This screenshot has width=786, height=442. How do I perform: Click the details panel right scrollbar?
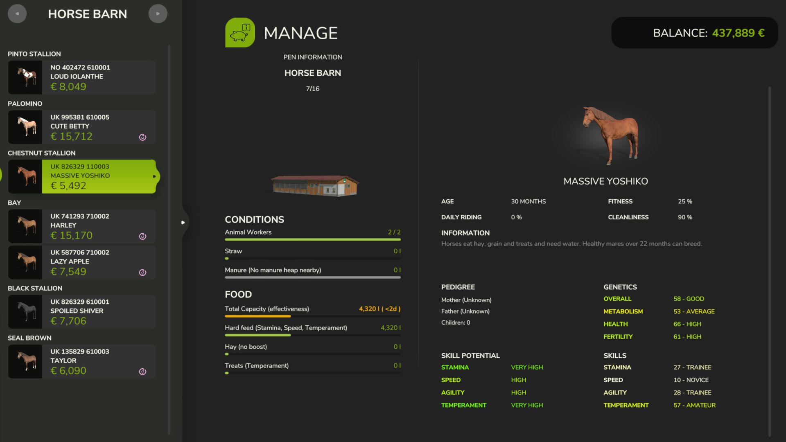[x=770, y=262]
